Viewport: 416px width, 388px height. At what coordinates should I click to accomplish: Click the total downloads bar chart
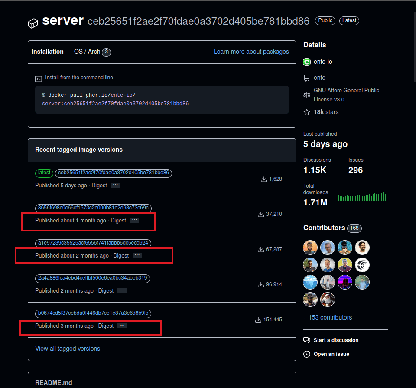click(x=362, y=196)
